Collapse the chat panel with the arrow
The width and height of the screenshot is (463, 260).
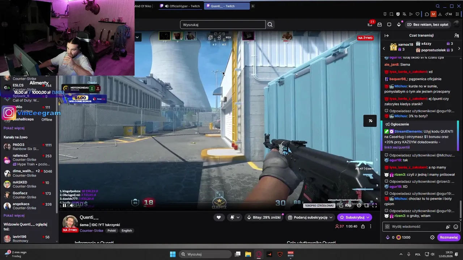pyautogui.click(x=386, y=35)
